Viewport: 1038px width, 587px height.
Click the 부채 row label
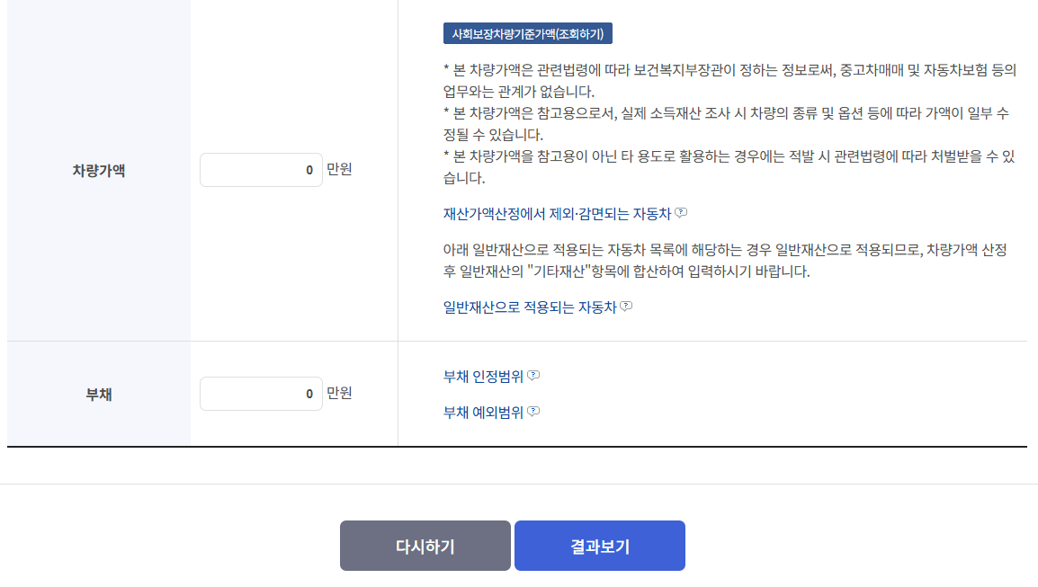click(98, 393)
